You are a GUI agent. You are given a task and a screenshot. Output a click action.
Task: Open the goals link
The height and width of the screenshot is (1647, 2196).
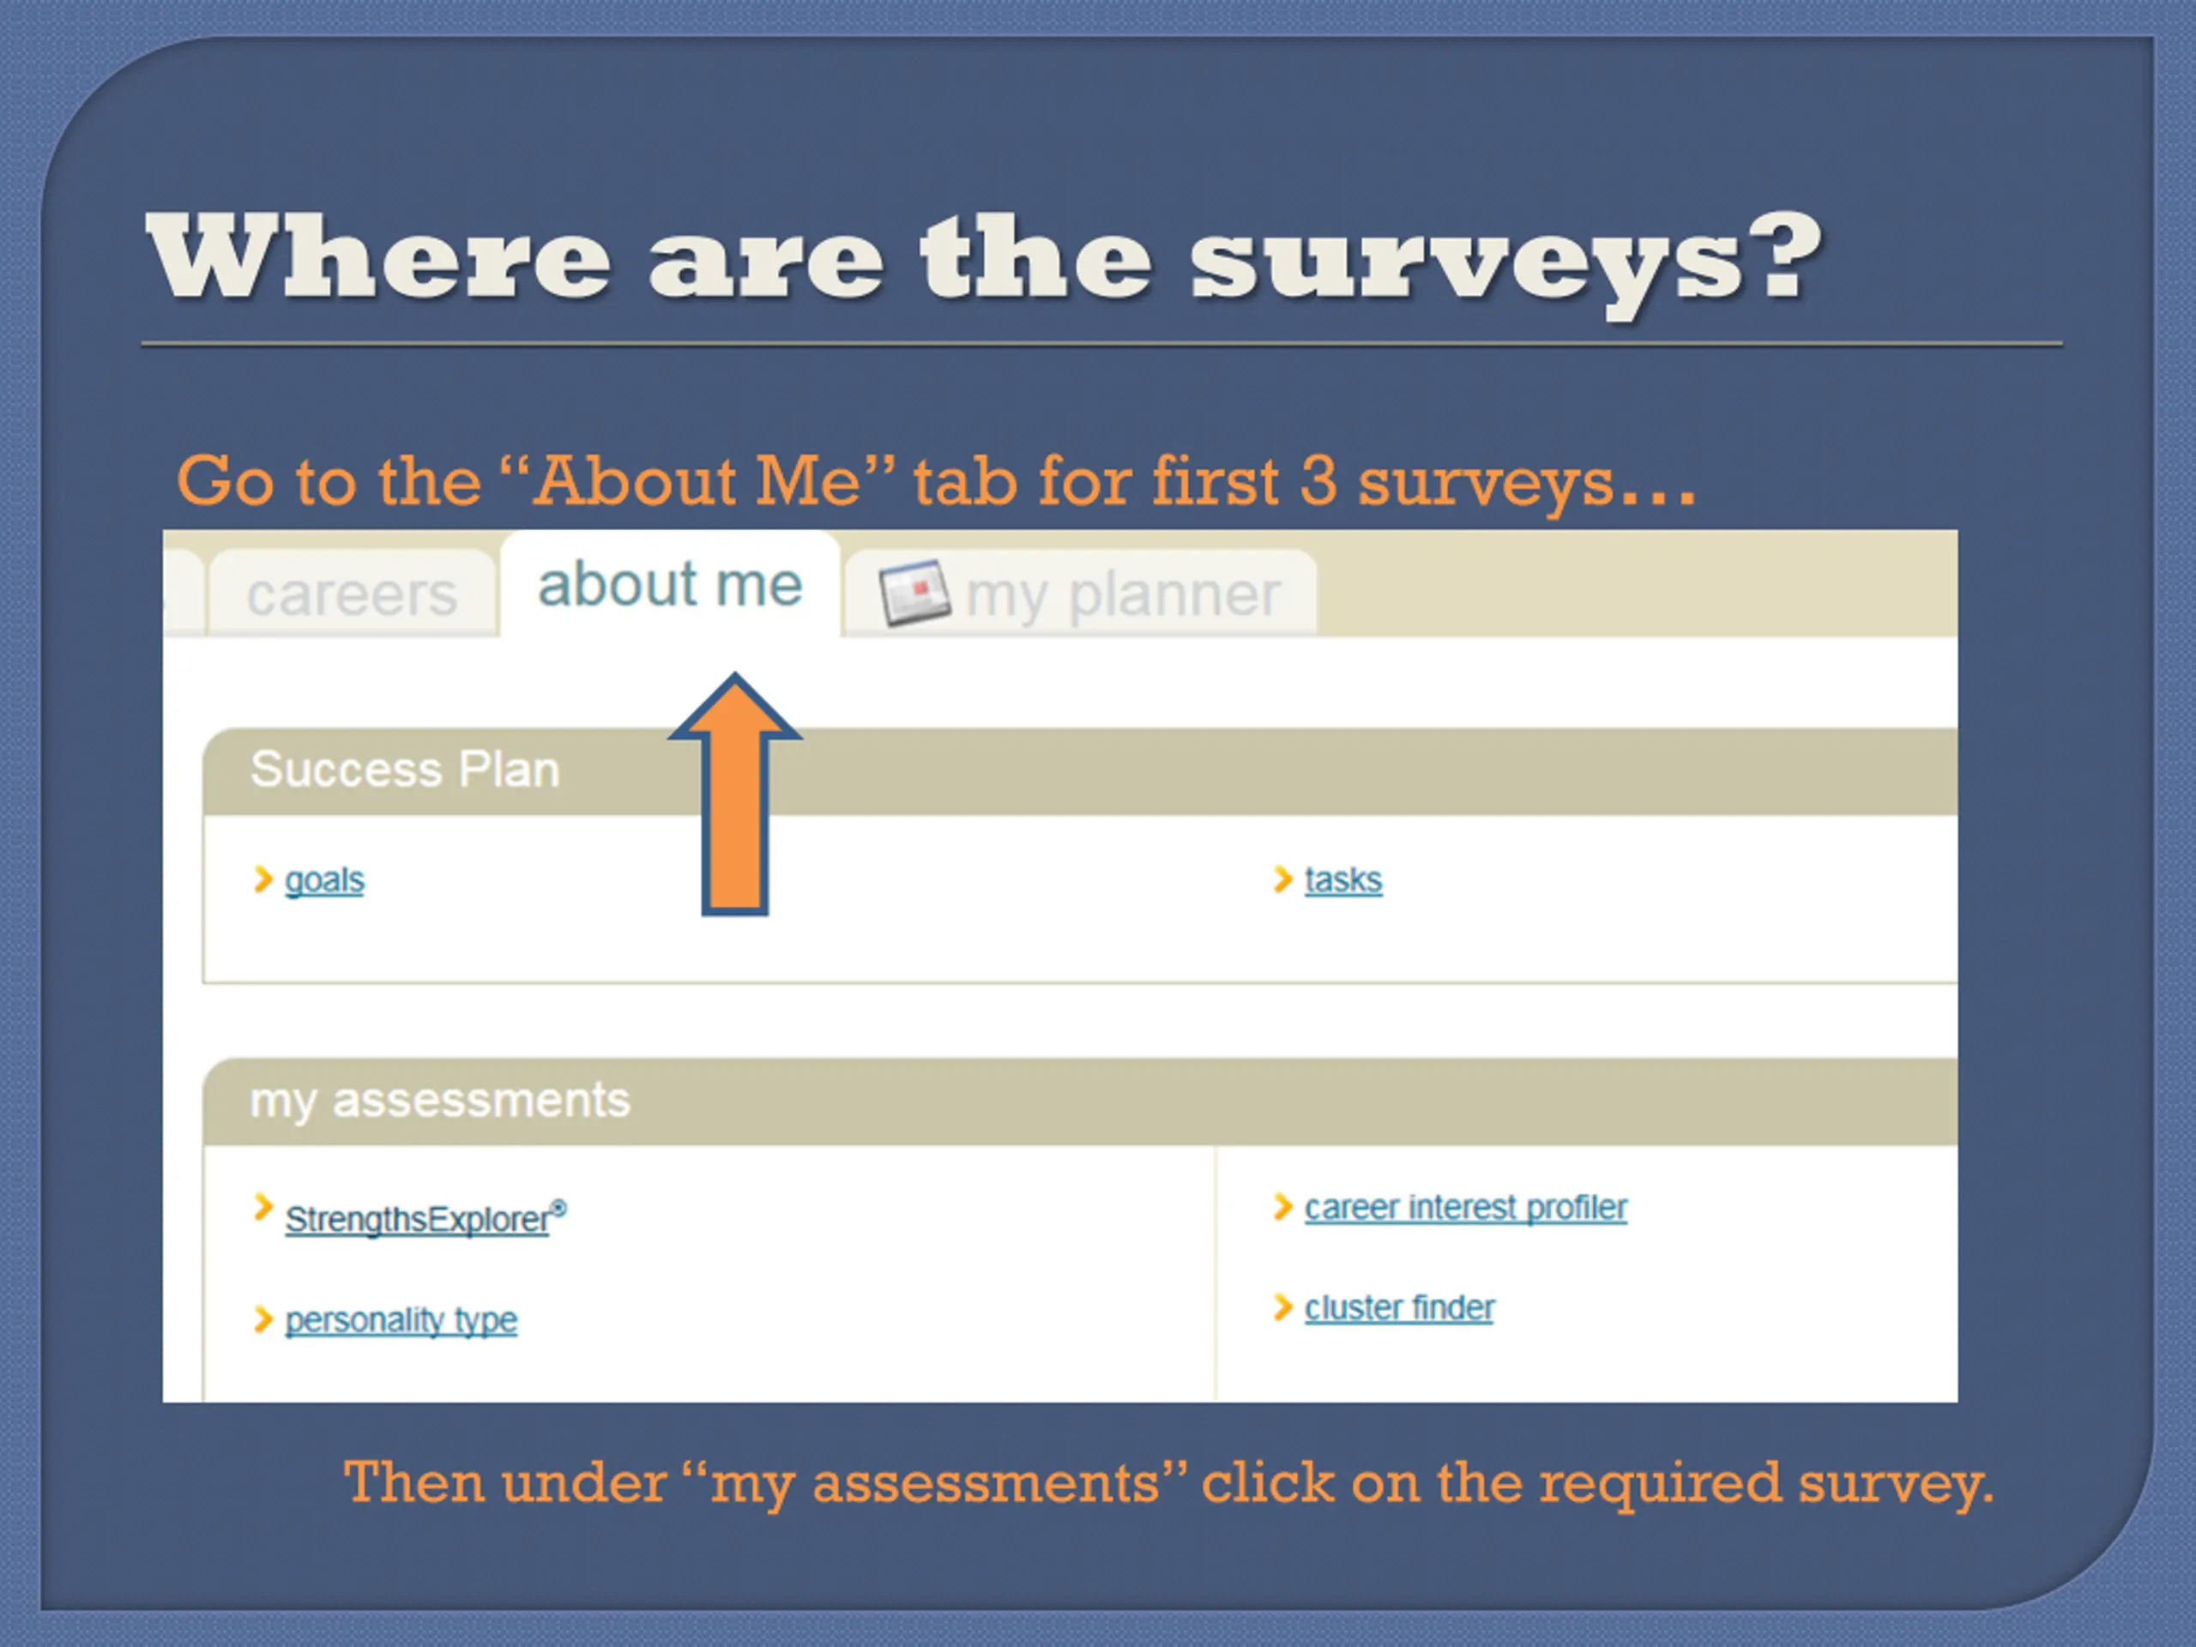[x=324, y=879]
